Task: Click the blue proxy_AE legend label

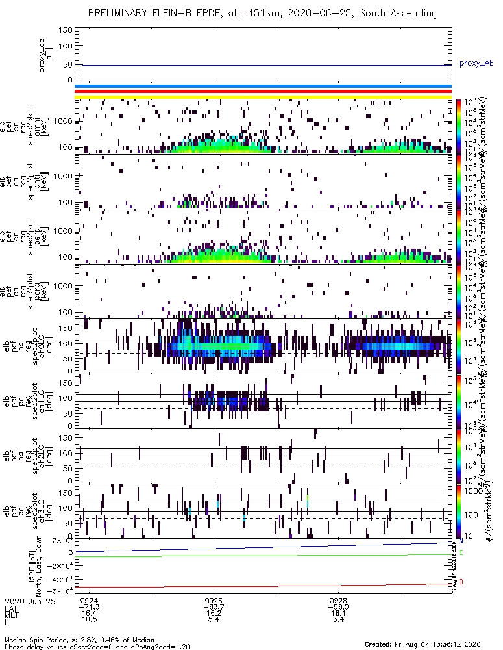Action: 476,64
